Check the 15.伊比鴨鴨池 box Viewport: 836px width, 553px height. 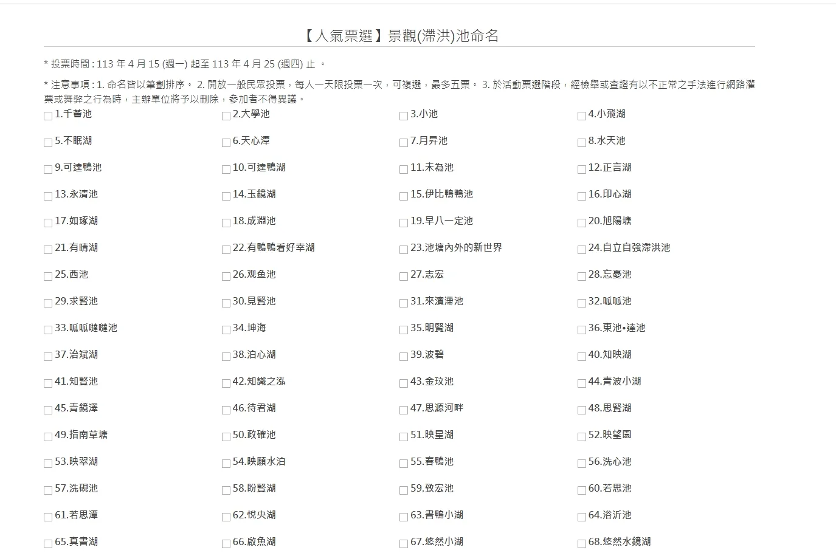coord(404,196)
